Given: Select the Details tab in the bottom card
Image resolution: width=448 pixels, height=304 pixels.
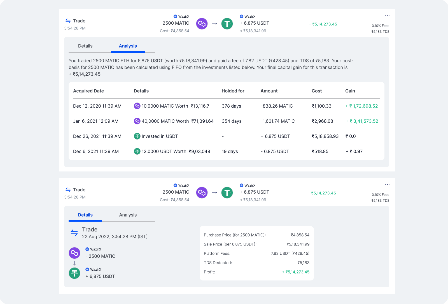Looking at the screenshot, I should point(85,215).
